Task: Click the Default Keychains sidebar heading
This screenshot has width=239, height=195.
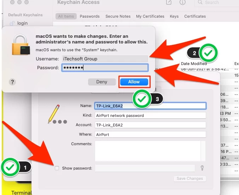Action: pos(25,15)
